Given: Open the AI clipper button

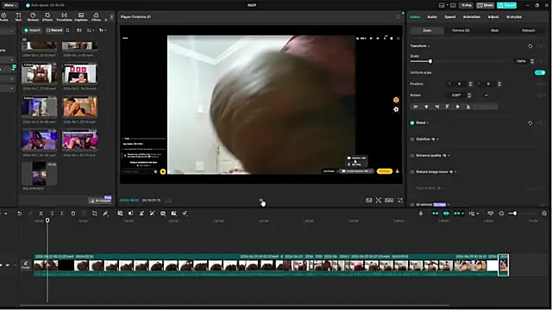Looking at the screenshot, I should coord(100,201).
